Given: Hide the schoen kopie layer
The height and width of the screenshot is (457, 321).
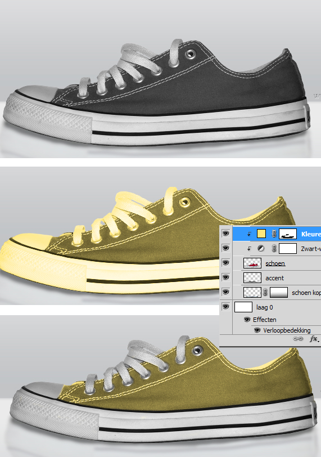Looking at the screenshot, I should 225,292.
